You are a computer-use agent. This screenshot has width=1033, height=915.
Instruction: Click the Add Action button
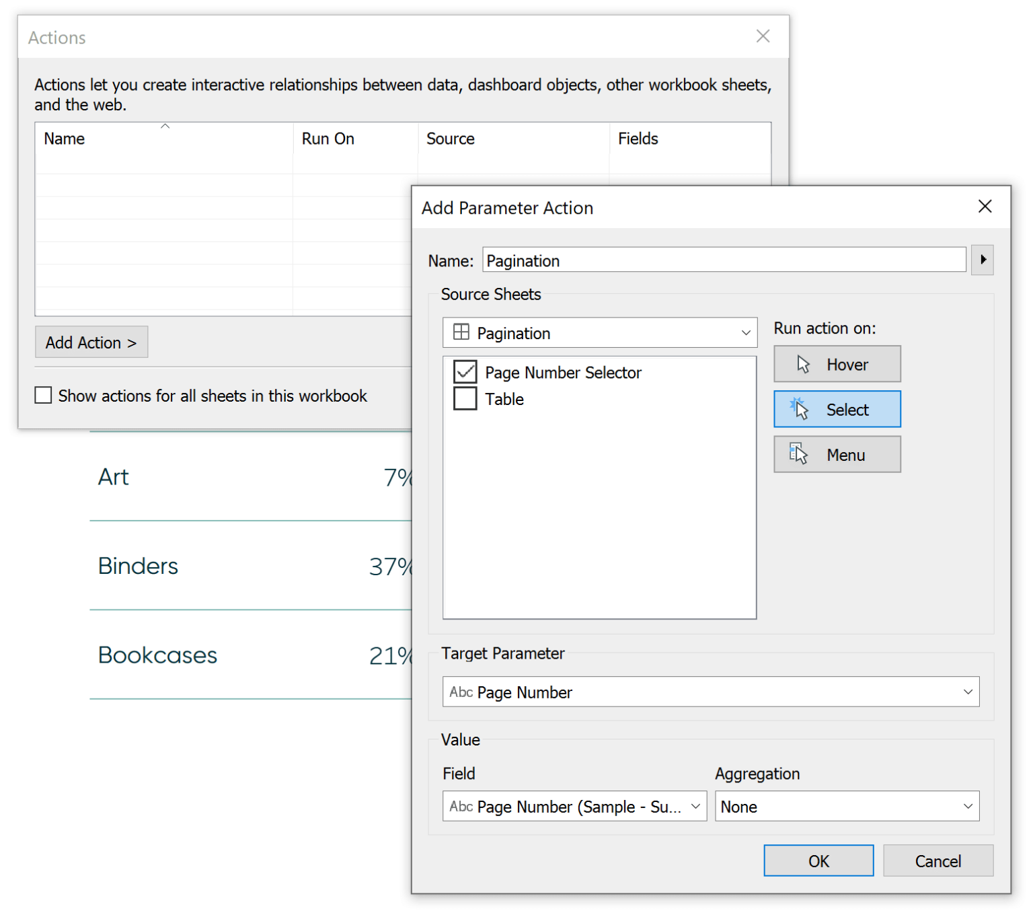pyautogui.click(x=91, y=342)
